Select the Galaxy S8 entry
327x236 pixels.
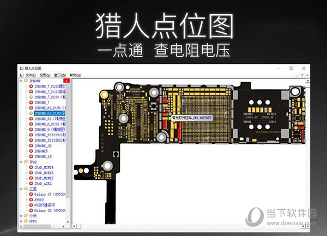coord(50,210)
